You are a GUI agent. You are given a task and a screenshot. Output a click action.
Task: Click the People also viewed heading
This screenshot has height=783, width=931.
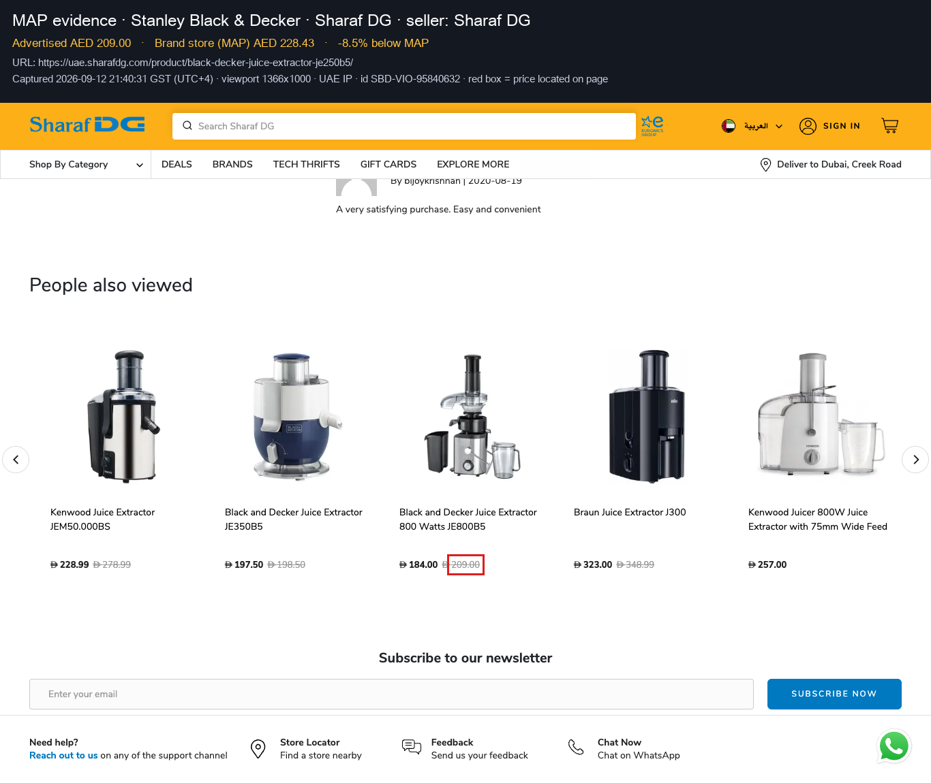[x=111, y=285]
